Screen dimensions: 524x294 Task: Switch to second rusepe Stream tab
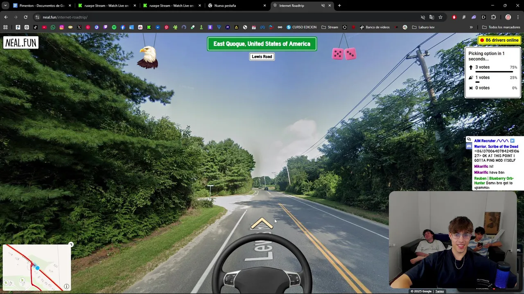[172, 6]
